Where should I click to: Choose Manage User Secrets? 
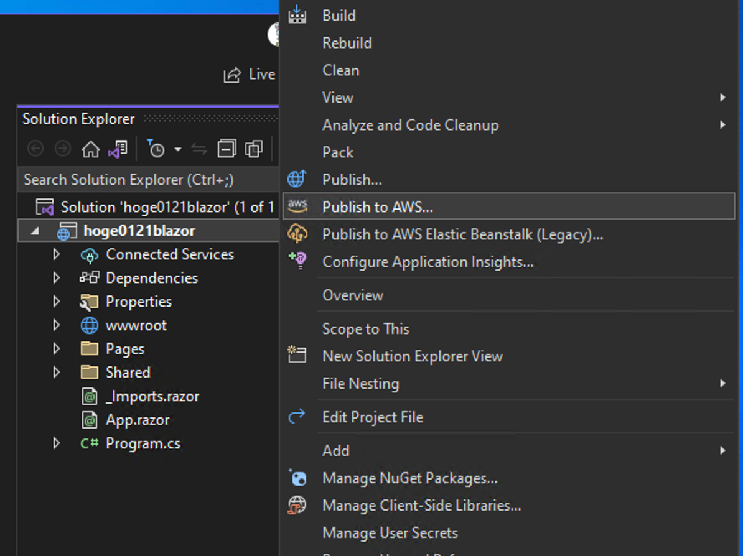[509, 533]
